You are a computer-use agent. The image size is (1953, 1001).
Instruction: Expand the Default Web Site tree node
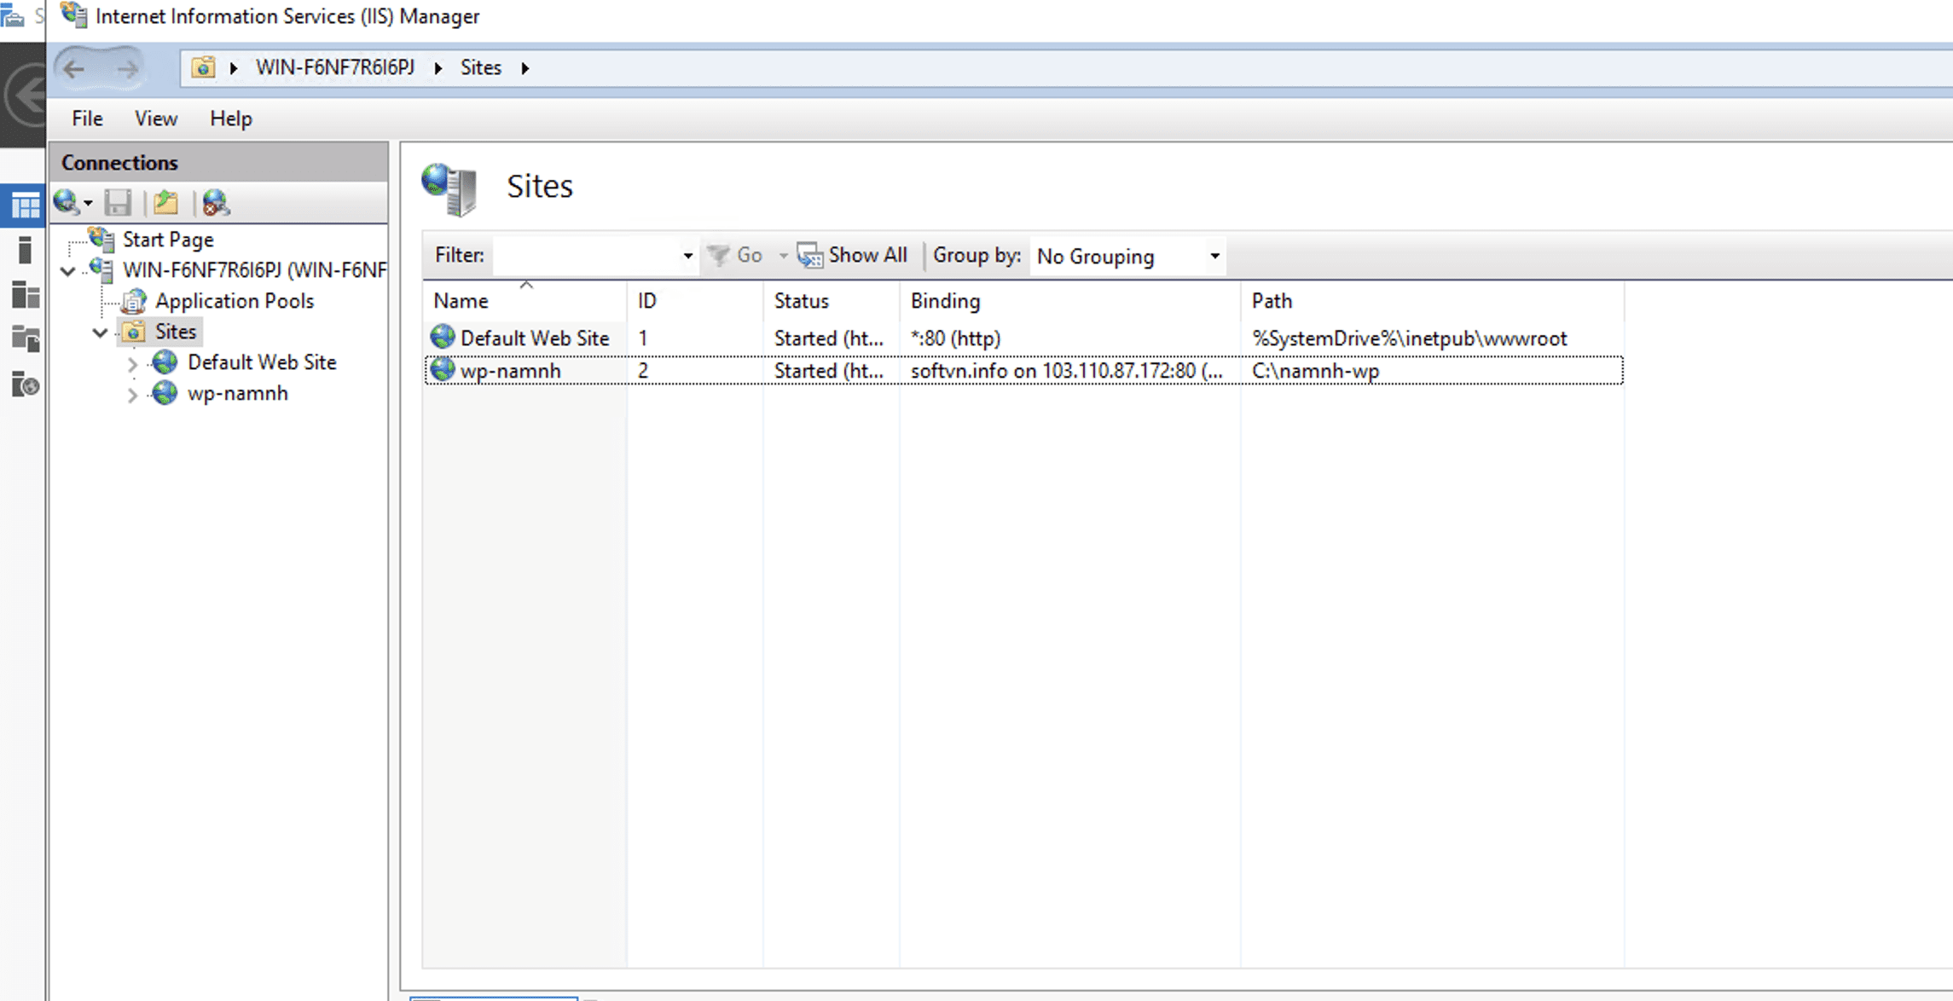coord(132,364)
